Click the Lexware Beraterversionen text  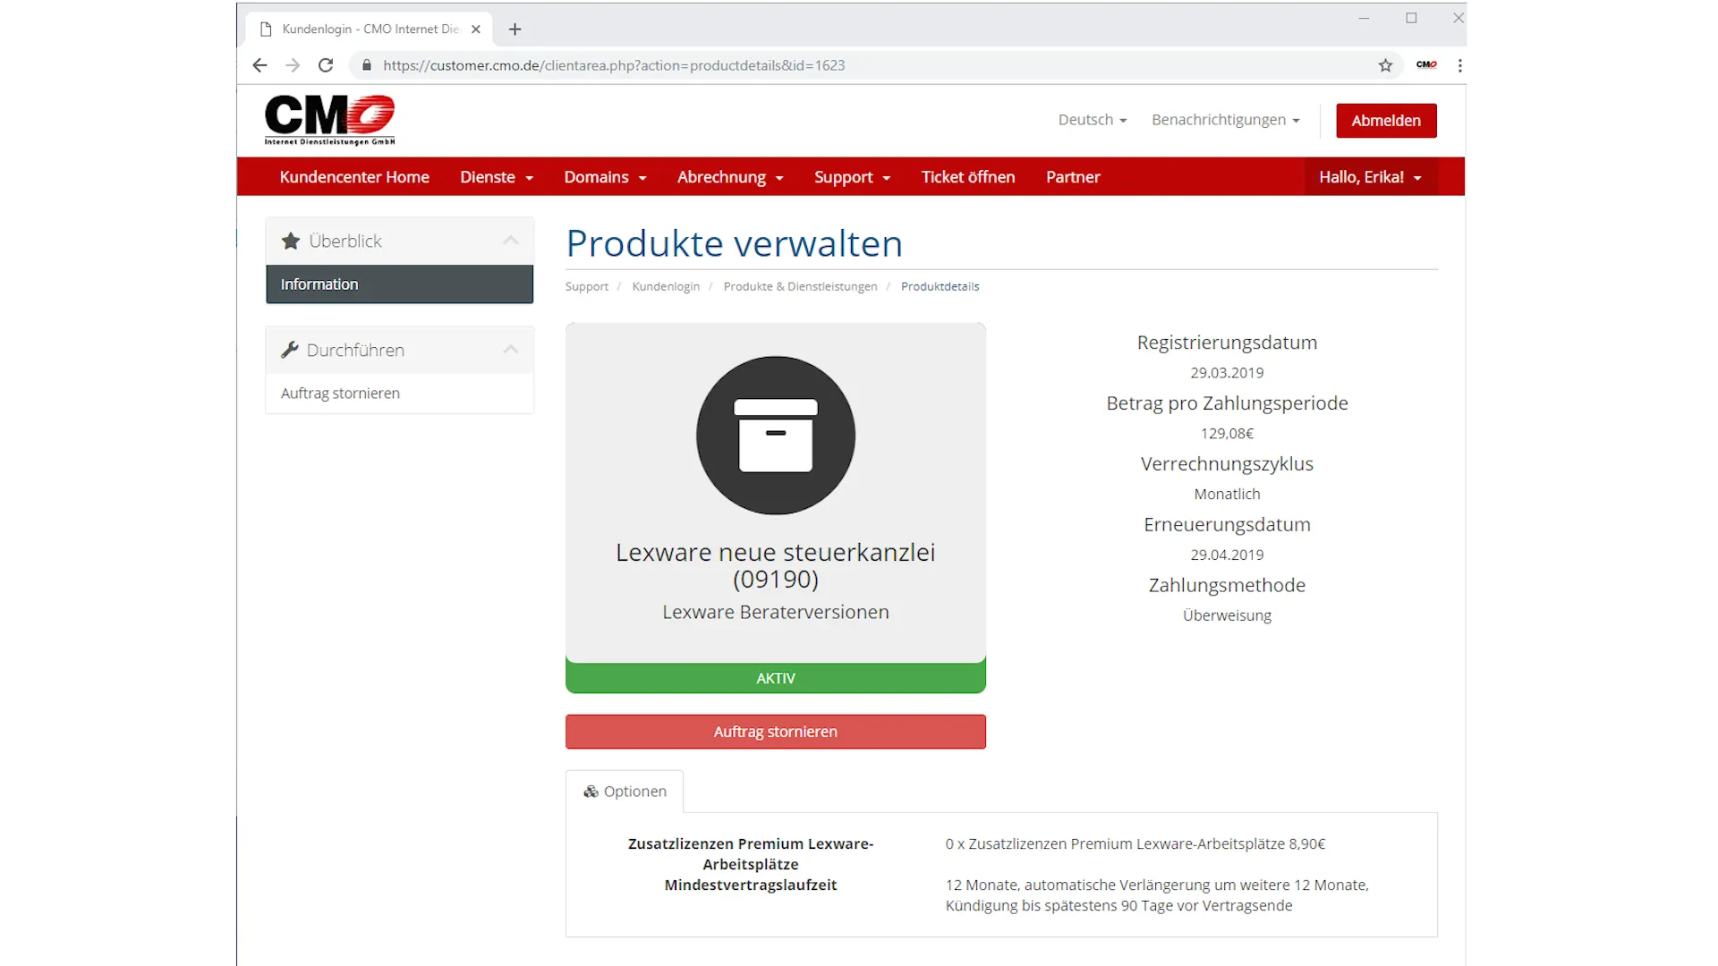pyautogui.click(x=776, y=613)
